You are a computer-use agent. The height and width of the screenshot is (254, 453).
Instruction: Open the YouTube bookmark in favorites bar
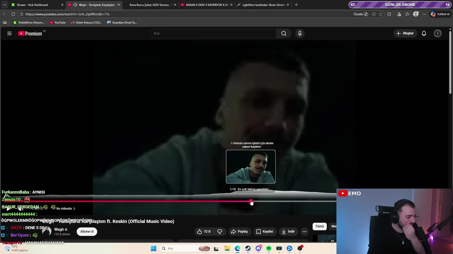57,22
